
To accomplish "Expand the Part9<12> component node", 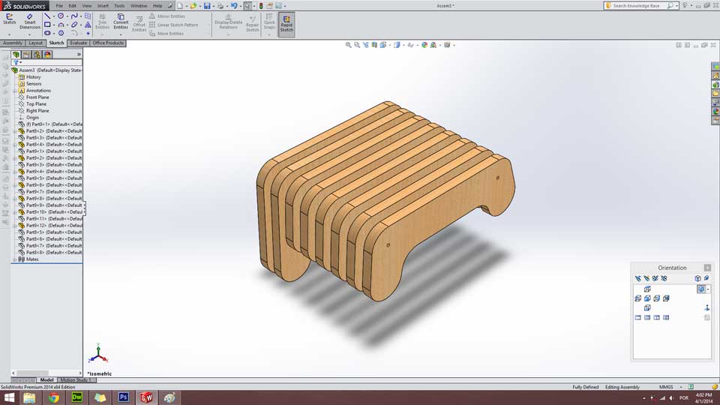I will pyautogui.click(x=15, y=226).
